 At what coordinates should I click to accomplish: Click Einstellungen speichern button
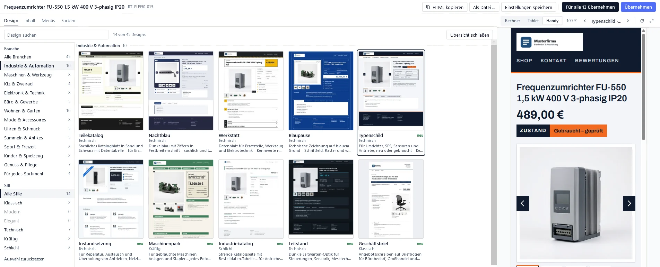point(529,7)
